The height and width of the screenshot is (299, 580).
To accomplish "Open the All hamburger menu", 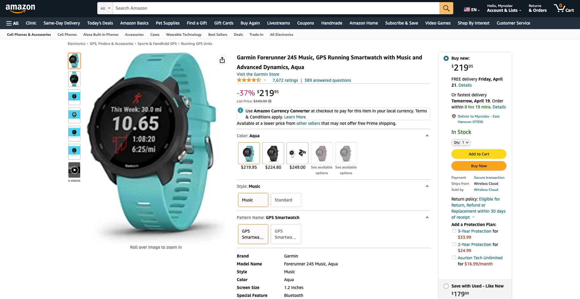I will 12,23.
